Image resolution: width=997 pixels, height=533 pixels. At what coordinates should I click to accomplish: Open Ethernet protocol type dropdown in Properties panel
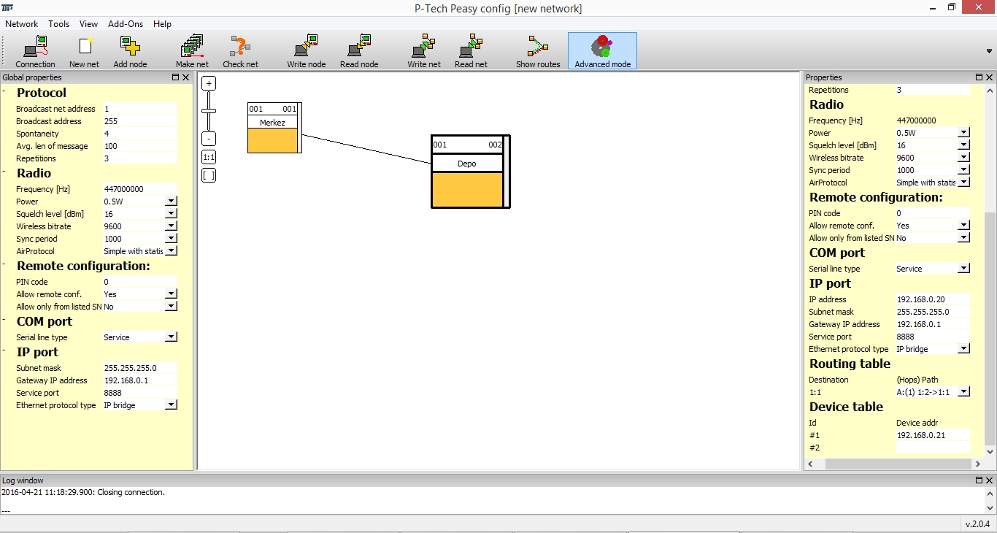[963, 349]
